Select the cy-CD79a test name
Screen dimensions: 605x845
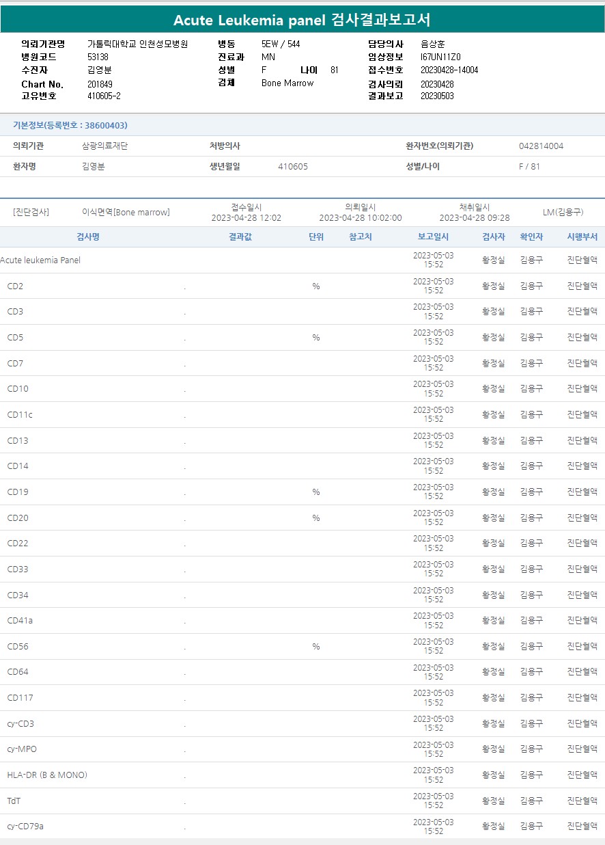[25, 827]
